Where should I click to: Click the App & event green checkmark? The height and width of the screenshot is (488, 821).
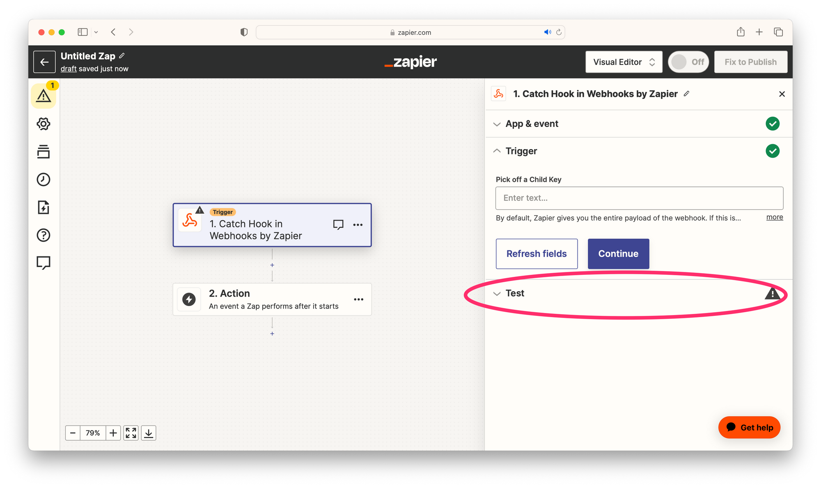[773, 124]
